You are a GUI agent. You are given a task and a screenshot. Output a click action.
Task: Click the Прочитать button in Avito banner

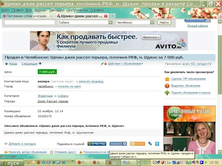(151, 37)
